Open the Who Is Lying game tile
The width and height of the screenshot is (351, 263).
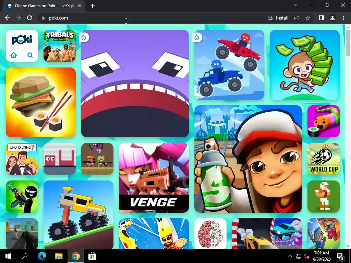(22, 159)
